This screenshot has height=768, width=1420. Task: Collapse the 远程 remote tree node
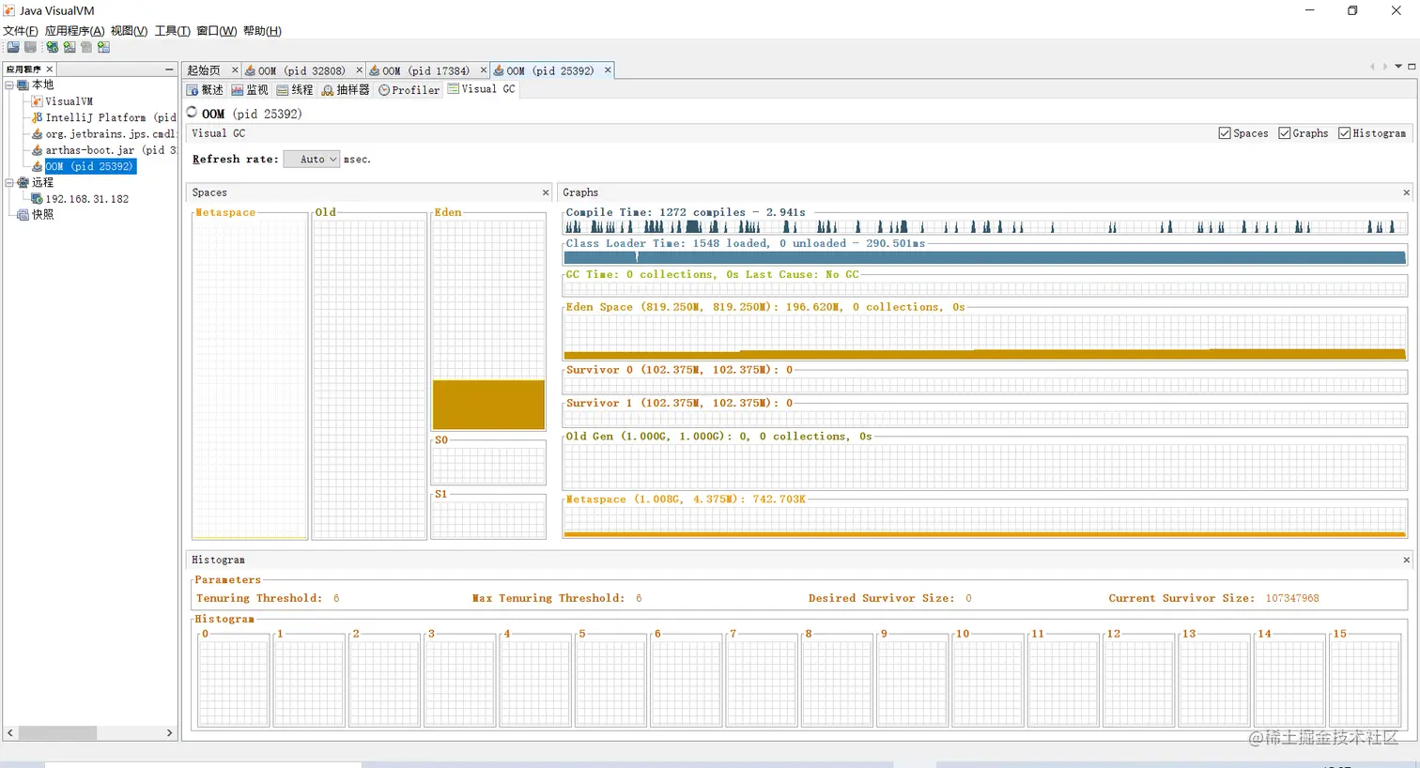pos(9,182)
